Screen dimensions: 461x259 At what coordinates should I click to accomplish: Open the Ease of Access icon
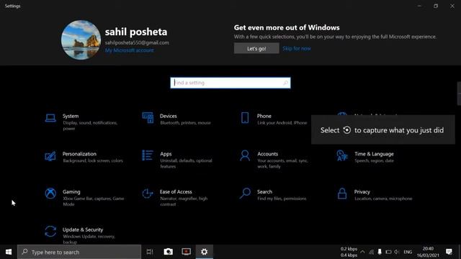tap(148, 194)
